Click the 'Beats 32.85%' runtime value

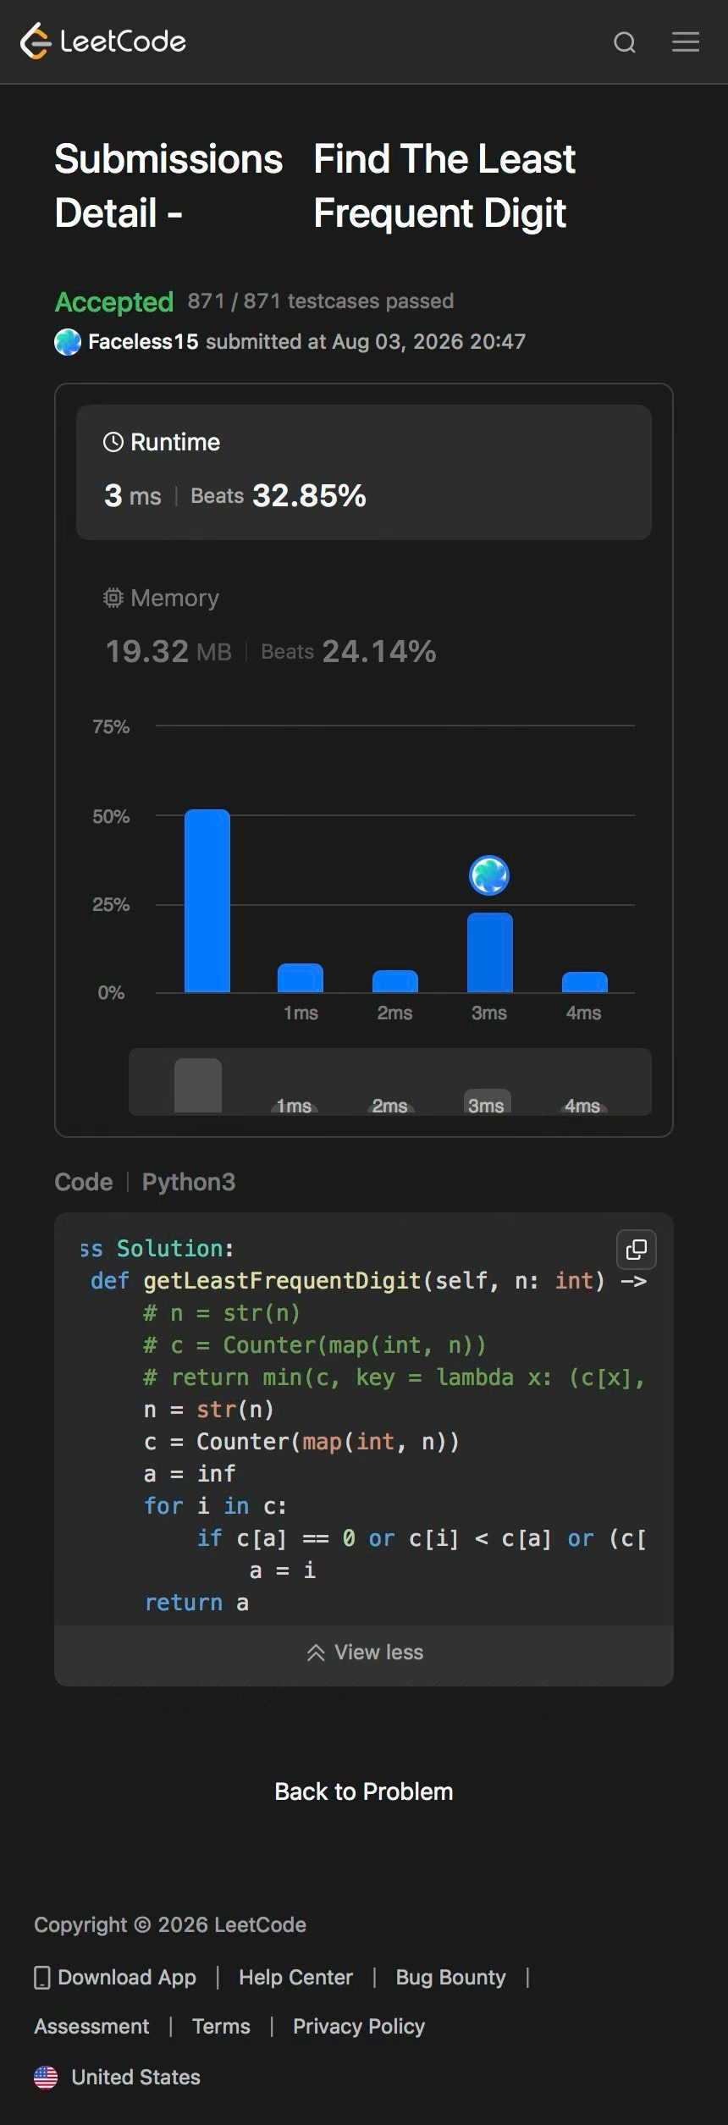[279, 496]
